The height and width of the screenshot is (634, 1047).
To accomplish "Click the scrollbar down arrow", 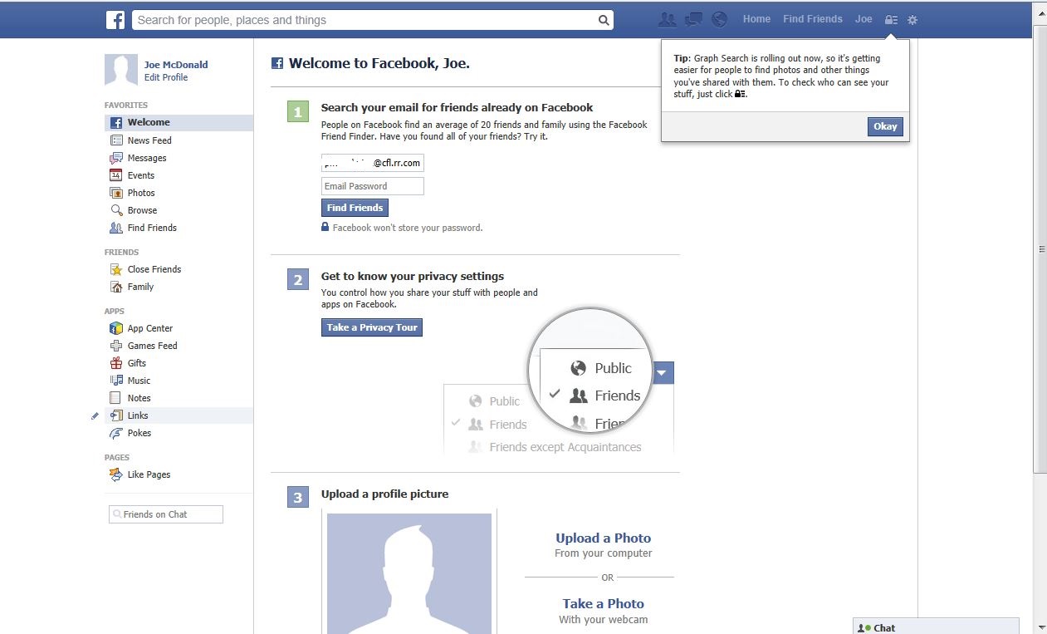I will [1040, 627].
